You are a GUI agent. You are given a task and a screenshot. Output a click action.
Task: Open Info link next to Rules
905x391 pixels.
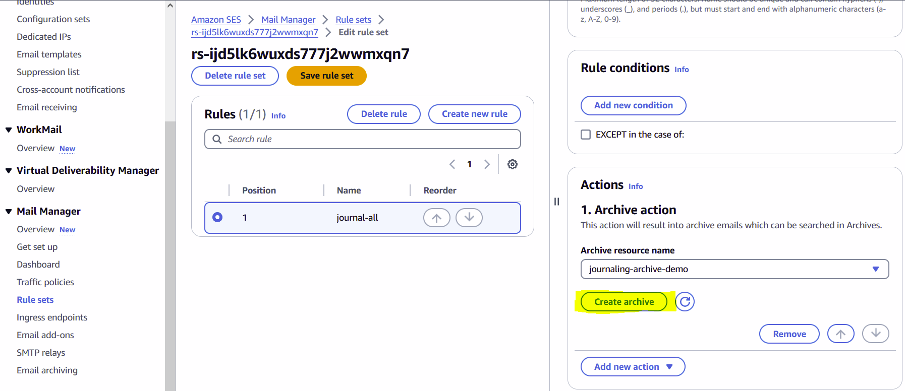278,116
